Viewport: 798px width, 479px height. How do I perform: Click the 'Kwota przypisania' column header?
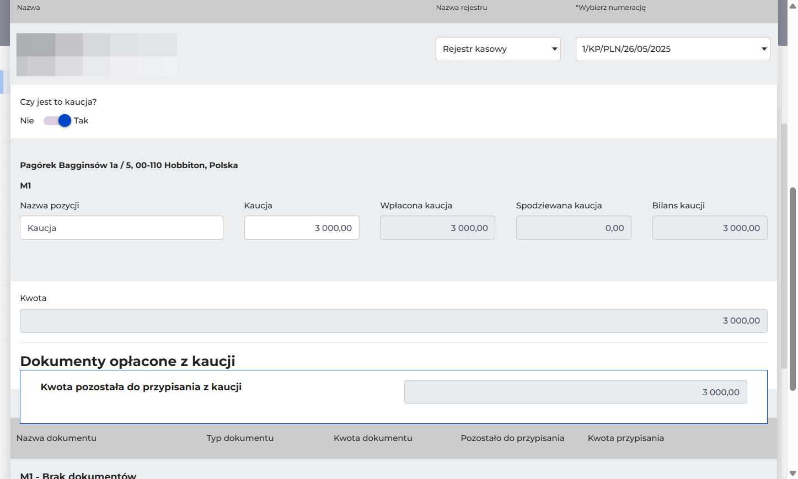tap(625, 438)
